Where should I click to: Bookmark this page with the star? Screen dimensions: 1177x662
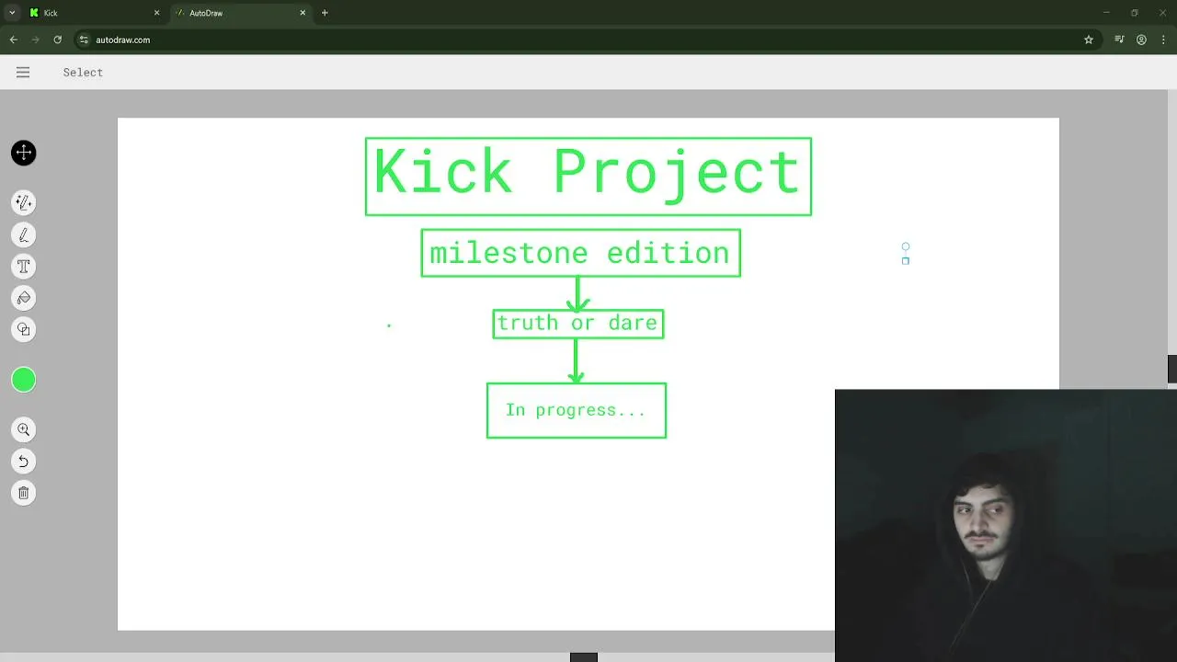1089,40
